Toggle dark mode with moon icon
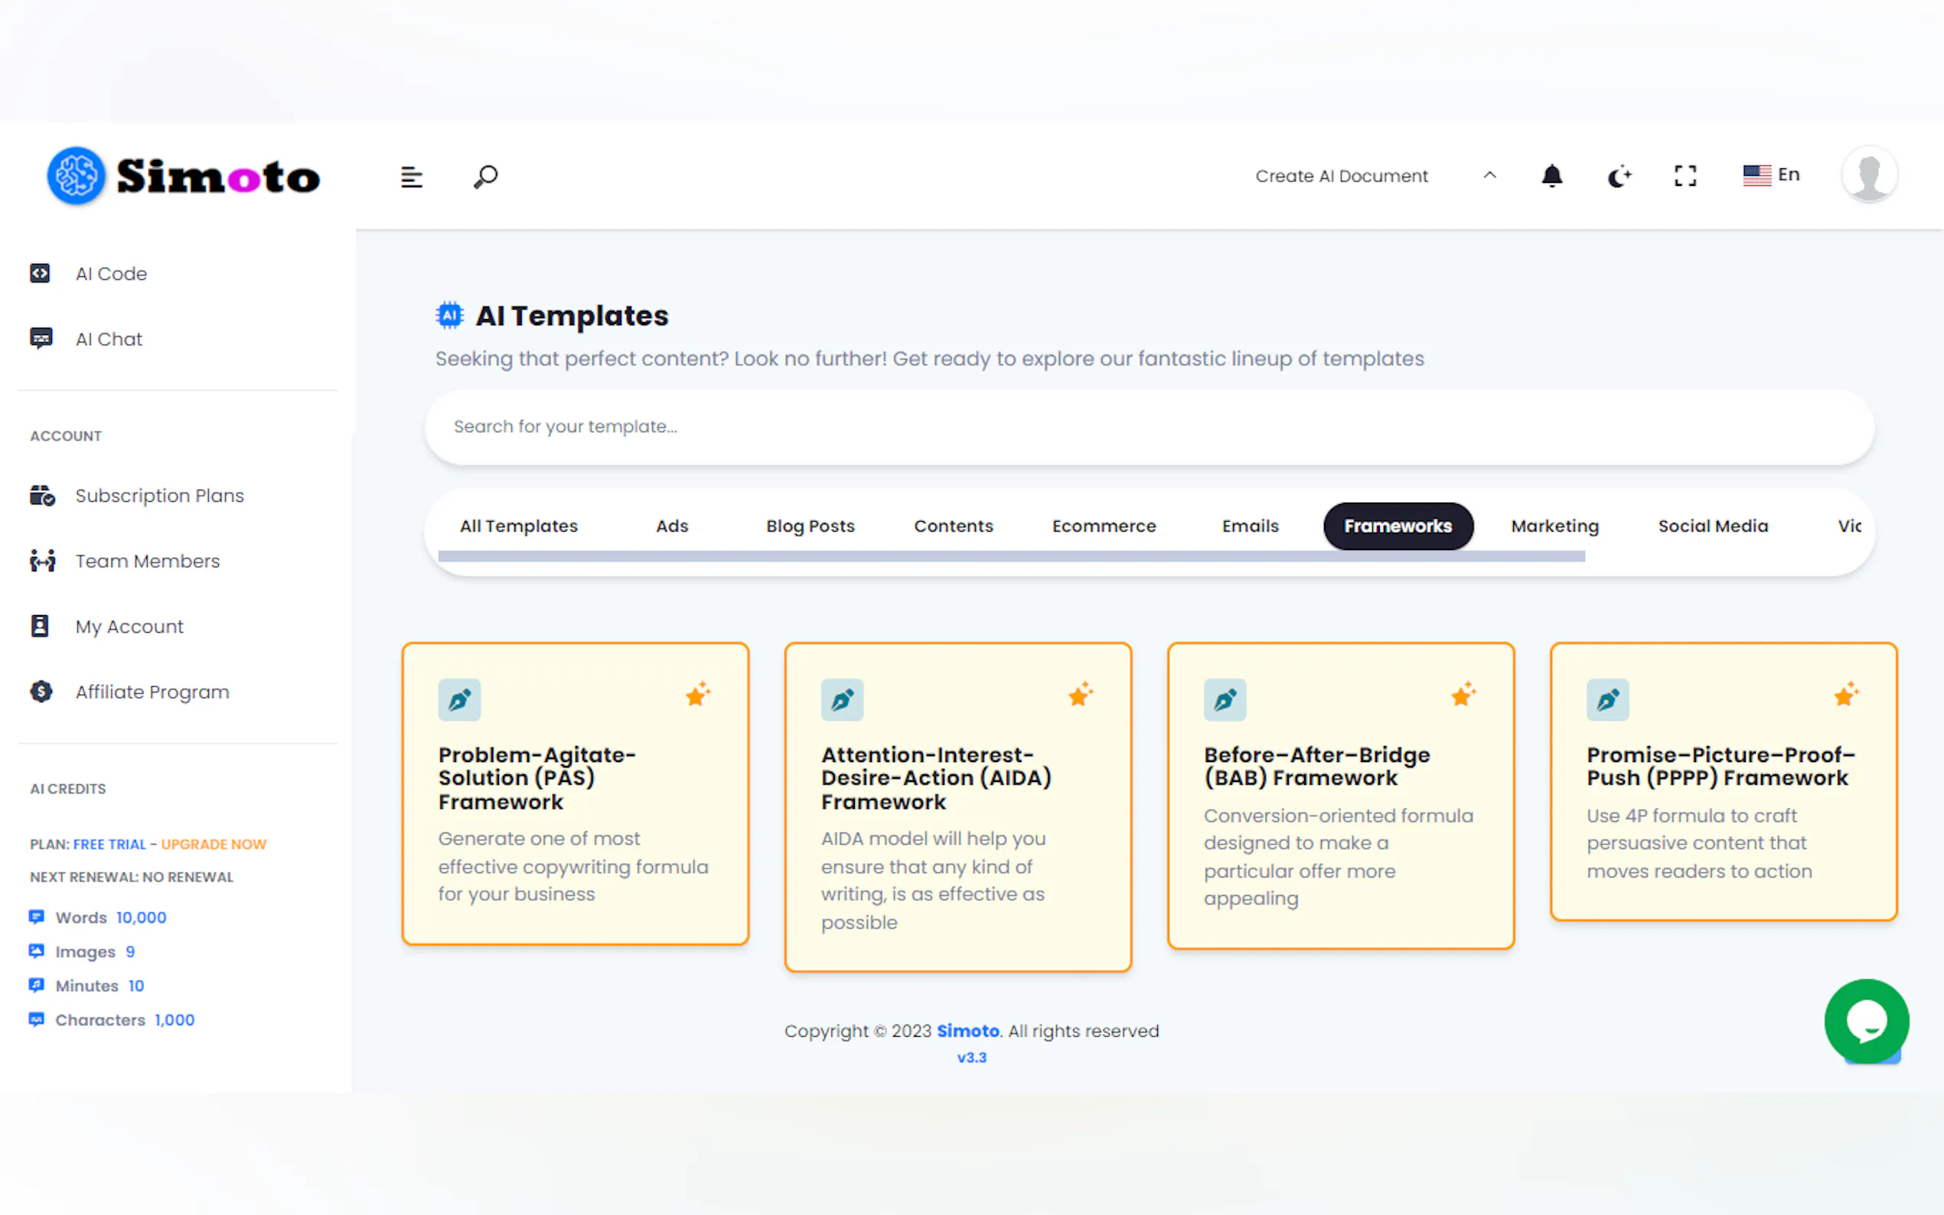 (x=1619, y=176)
